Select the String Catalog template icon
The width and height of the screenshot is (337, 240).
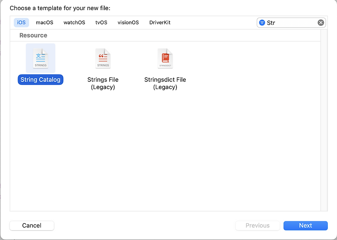(x=40, y=58)
